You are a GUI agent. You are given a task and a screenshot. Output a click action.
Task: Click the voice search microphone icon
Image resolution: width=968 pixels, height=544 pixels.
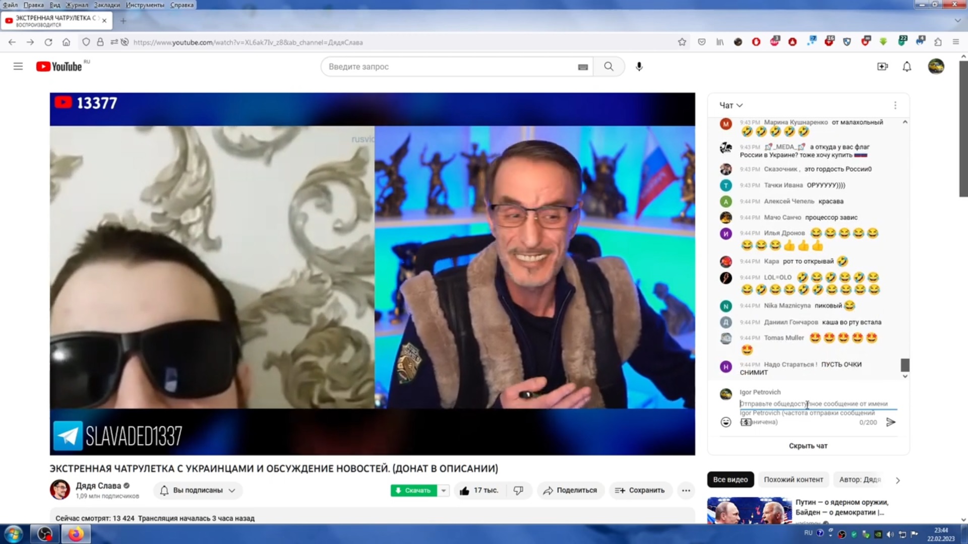[x=639, y=66]
